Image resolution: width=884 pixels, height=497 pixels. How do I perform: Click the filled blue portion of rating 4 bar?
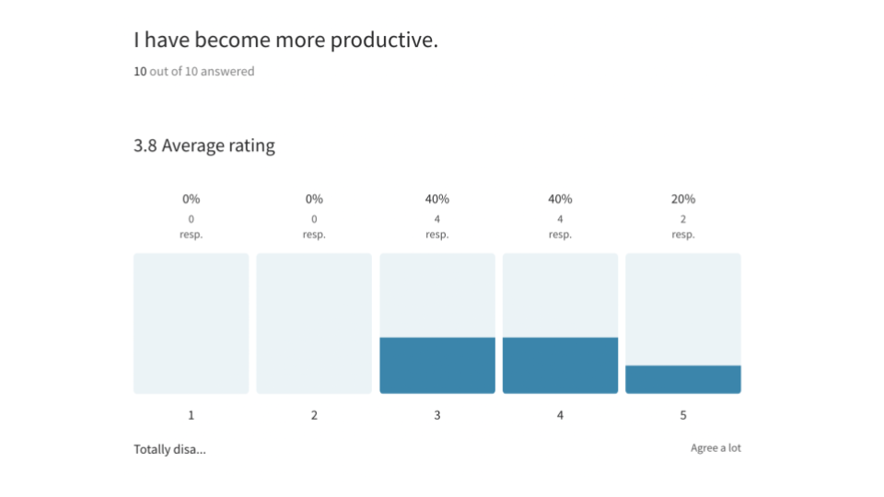(x=560, y=365)
